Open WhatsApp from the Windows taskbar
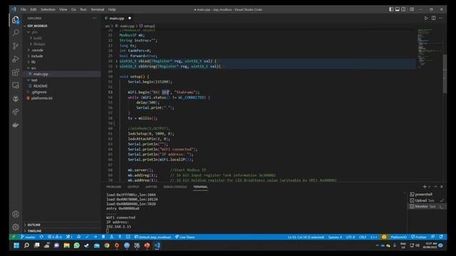 77,245
